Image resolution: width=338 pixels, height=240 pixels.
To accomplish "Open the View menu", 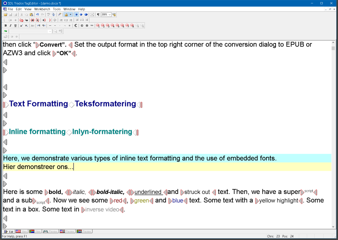I will 28,9.
